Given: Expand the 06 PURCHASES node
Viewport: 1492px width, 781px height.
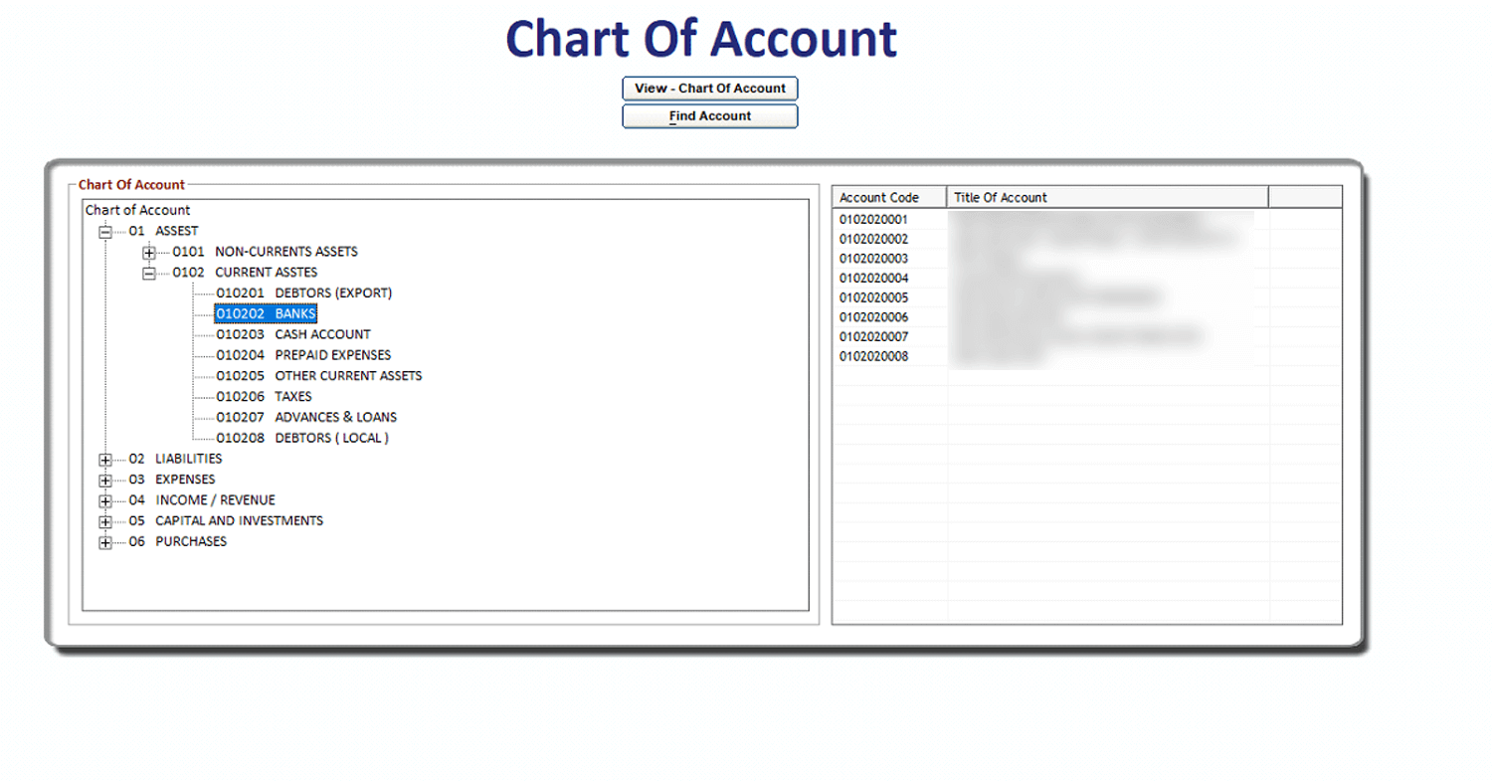Looking at the screenshot, I should click(x=105, y=542).
